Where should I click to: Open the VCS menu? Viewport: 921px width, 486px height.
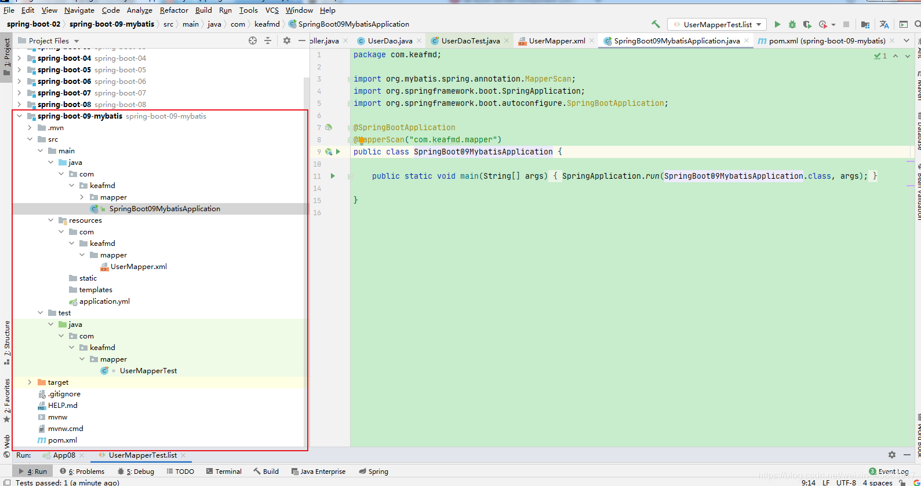272,10
